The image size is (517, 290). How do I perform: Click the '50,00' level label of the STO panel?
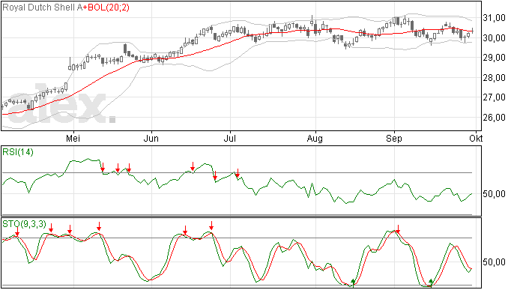pyautogui.click(x=494, y=262)
